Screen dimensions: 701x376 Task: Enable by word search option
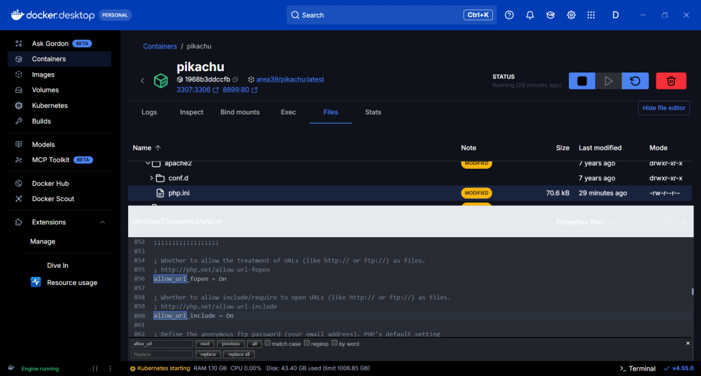point(334,343)
